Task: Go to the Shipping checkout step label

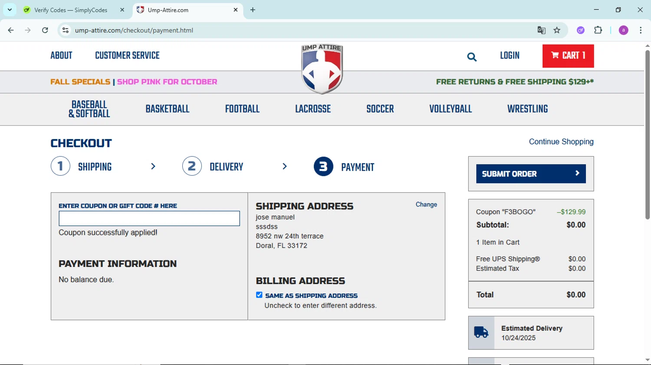Action: (x=95, y=167)
